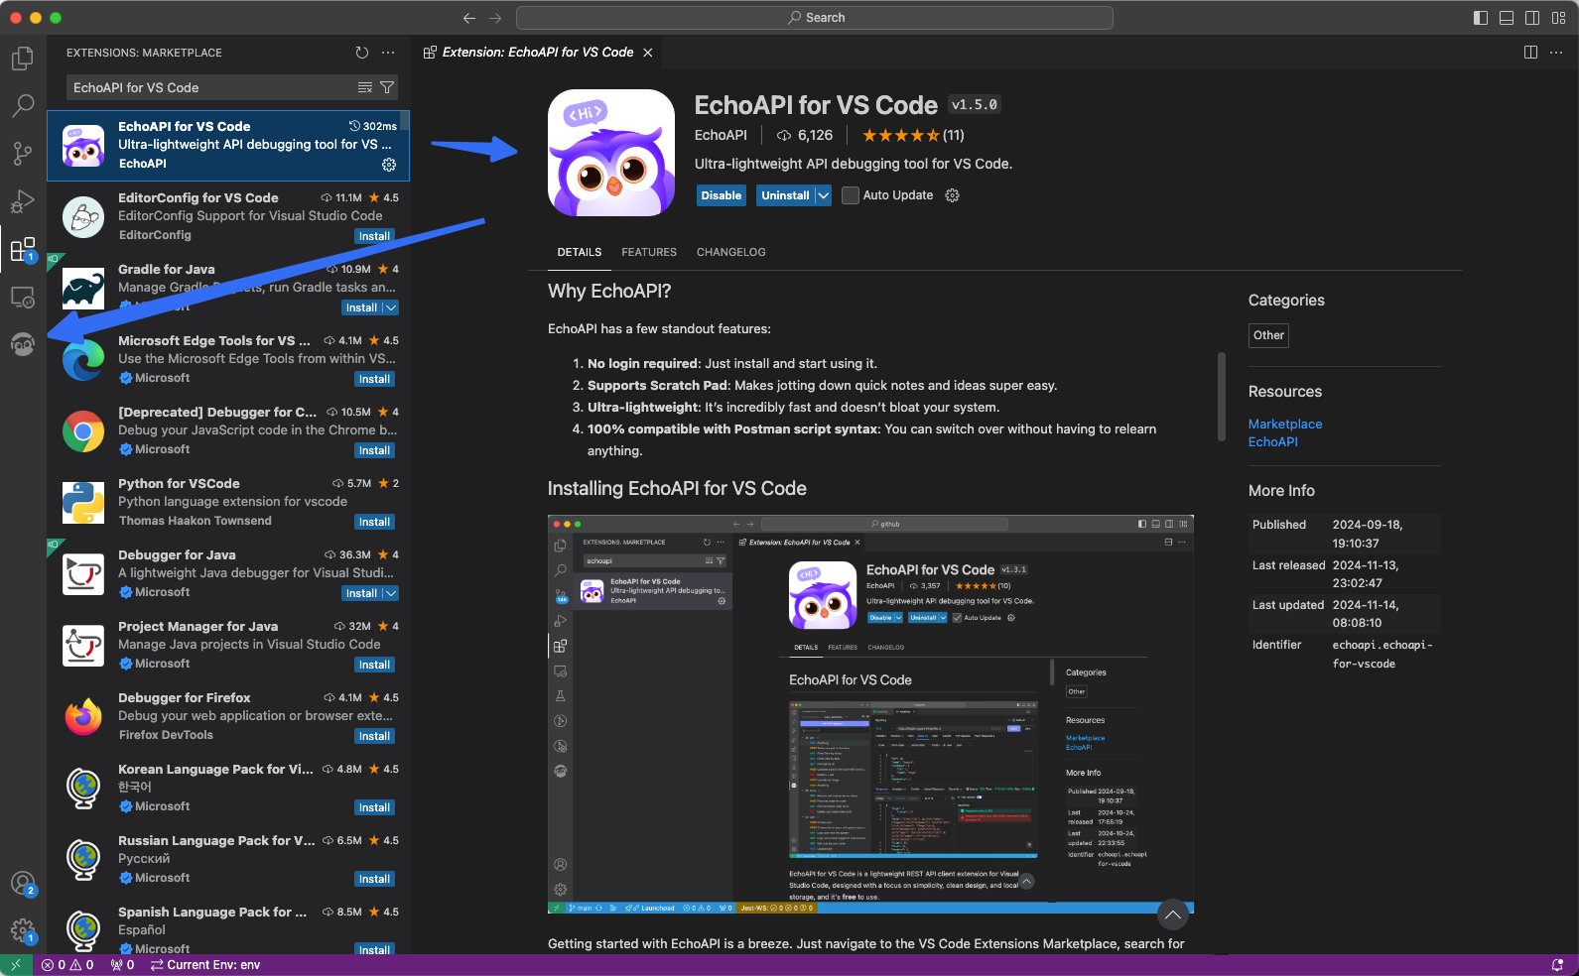Open the Uninstall dropdown arrow
The image size is (1579, 976).
pos(824,195)
